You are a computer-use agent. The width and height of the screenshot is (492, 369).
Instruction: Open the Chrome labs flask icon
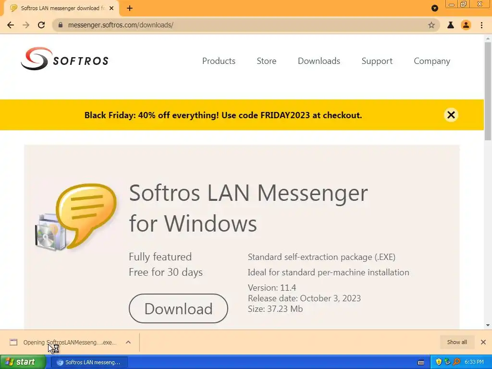coord(451,25)
